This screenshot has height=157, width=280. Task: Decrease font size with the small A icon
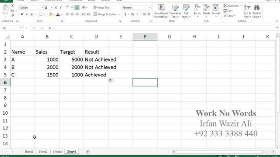(x=61, y=7)
